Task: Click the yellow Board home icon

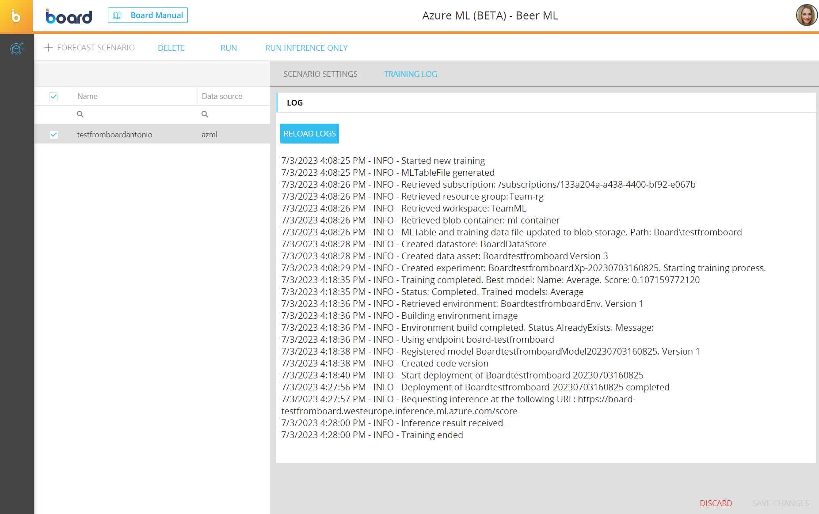Action: coord(16,16)
